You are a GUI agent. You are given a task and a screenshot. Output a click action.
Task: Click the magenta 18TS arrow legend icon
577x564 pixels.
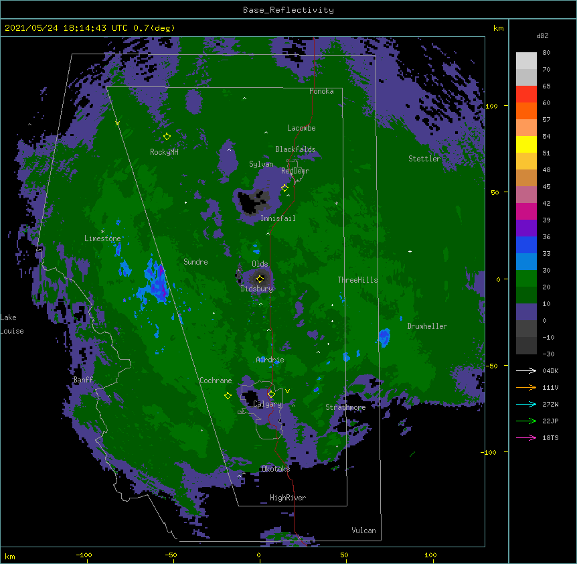(526, 437)
